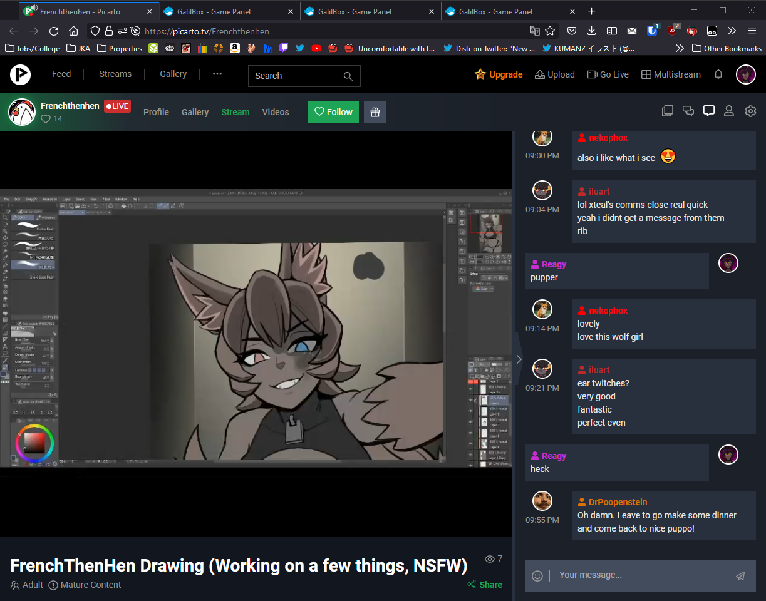The height and width of the screenshot is (601, 766).
Task: Open the YouTube bookmark icon
Action: pyautogui.click(x=316, y=48)
